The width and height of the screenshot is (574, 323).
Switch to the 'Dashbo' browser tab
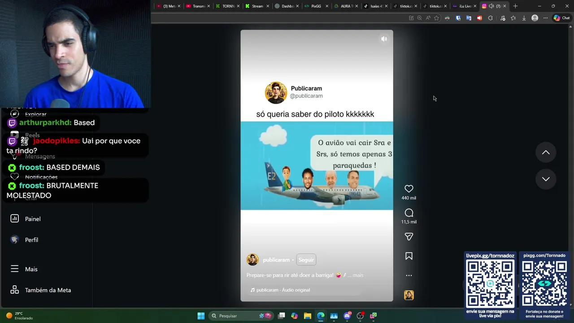click(287, 6)
